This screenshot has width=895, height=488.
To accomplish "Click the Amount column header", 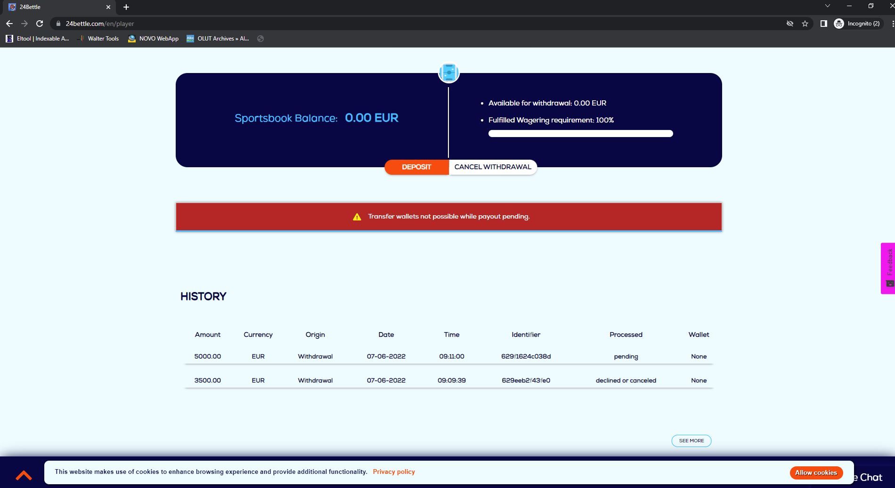I will (208, 334).
